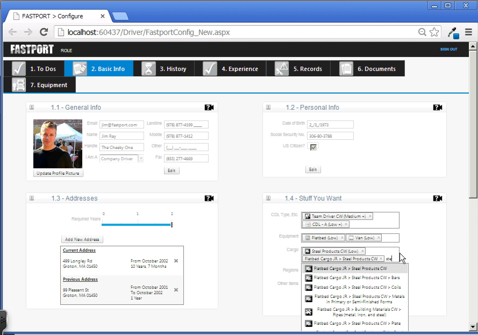Click the Landline phone field
This screenshot has width=478, height=335.
click(x=186, y=125)
